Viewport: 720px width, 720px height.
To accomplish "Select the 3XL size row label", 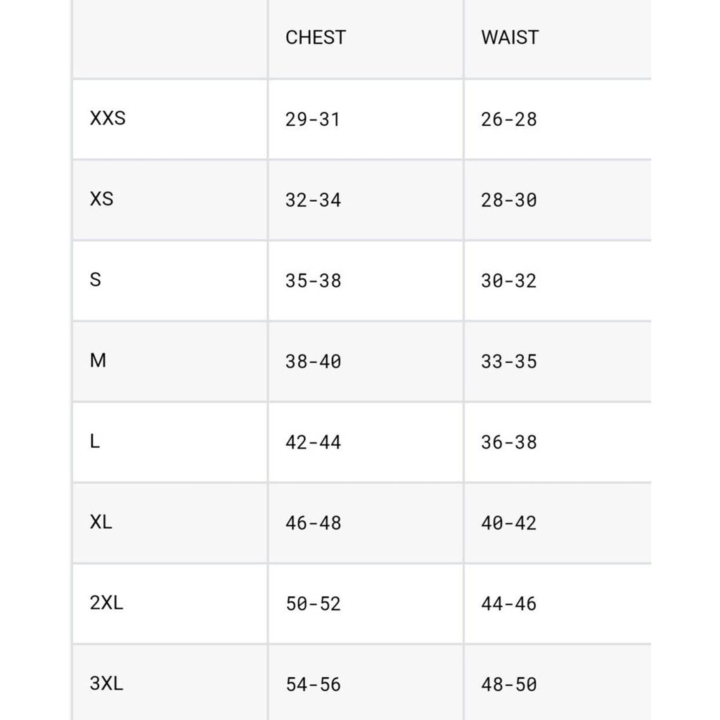I will 107,683.
